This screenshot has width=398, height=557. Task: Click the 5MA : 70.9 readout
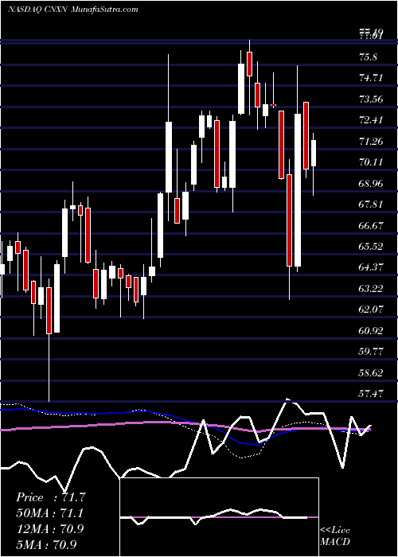tap(47, 544)
